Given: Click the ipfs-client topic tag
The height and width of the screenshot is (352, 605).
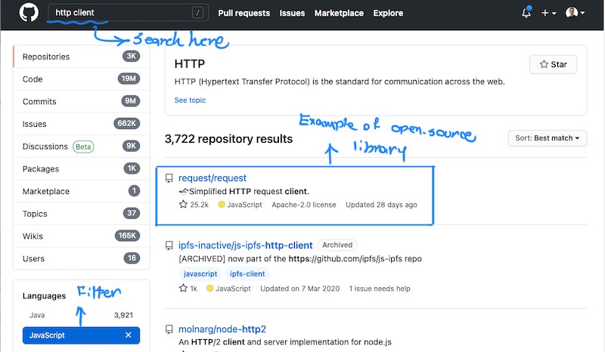Looking at the screenshot, I should pos(247,273).
